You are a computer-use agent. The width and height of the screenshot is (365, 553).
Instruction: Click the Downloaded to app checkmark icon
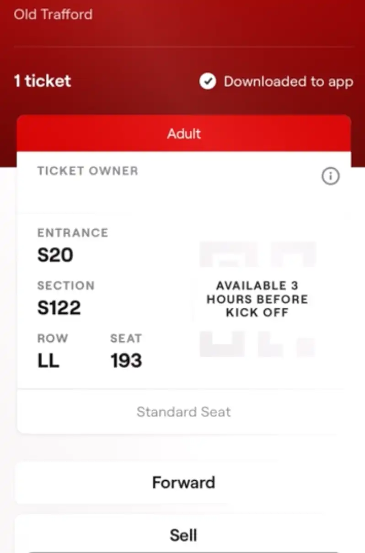pyautogui.click(x=208, y=81)
